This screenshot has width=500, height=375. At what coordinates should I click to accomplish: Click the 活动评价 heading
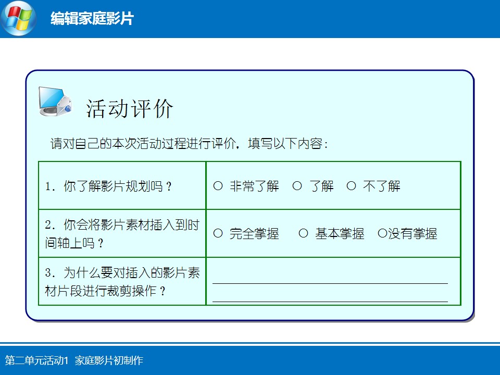click(x=130, y=109)
